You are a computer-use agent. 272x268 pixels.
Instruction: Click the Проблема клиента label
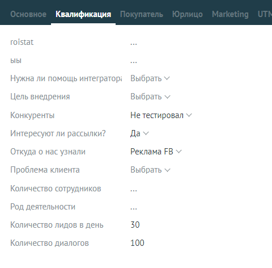[45, 170]
